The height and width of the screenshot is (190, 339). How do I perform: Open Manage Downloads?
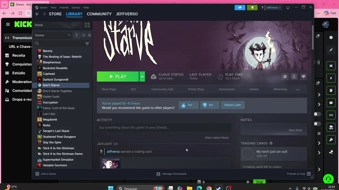pyautogui.click(x=172, y=174)
